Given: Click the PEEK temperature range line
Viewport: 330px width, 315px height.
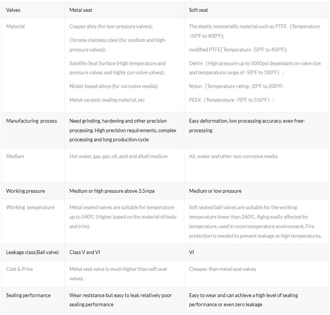Looking at the screenshot, I should (x=232, y=100).
